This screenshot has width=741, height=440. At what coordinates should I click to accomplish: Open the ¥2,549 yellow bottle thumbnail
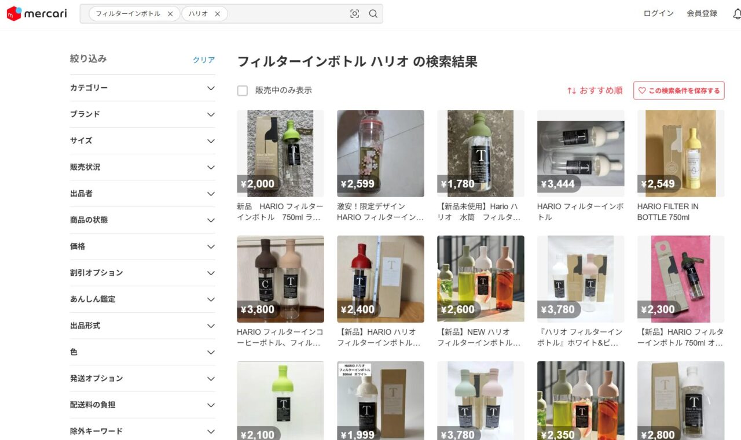click(x=681, y=154)
